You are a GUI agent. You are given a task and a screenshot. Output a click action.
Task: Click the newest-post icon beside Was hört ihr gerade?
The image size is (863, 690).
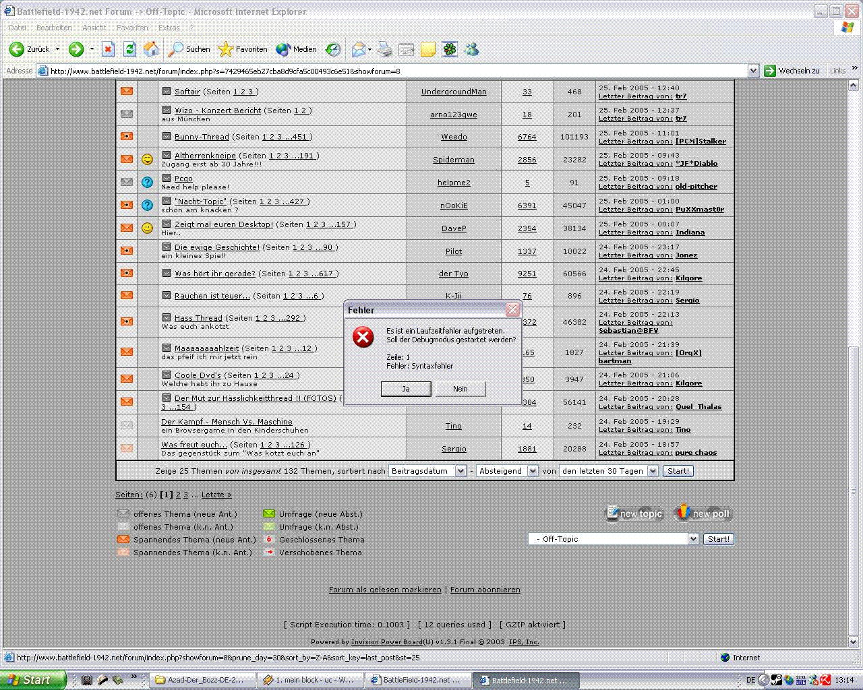[167, 273]
